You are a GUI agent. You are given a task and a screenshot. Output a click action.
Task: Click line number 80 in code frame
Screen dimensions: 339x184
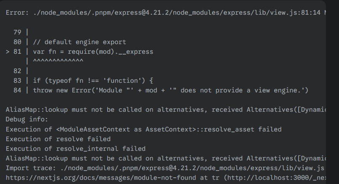pos(17,42)
